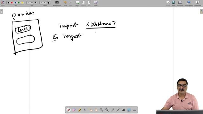Screen dimensions: 203x114
Task: Select the medium line width
Action: point(32,3)
